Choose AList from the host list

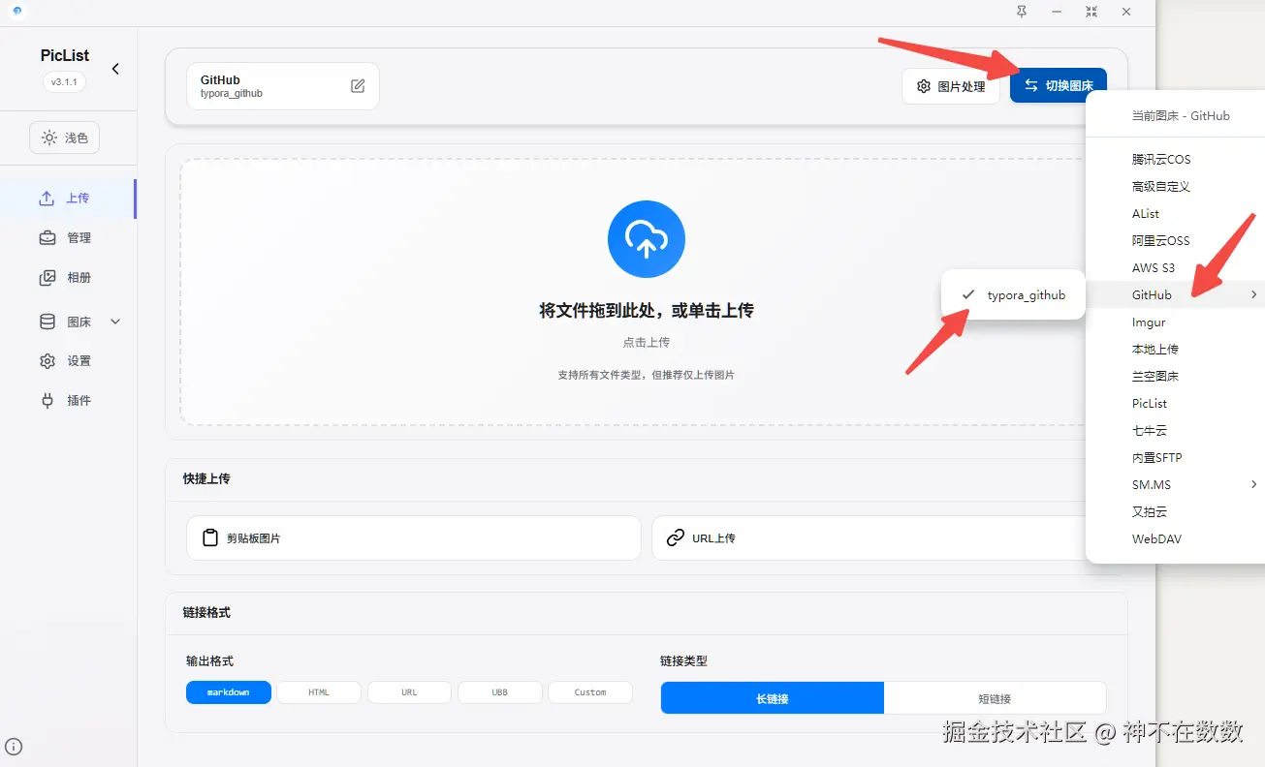click(1175, 214)
